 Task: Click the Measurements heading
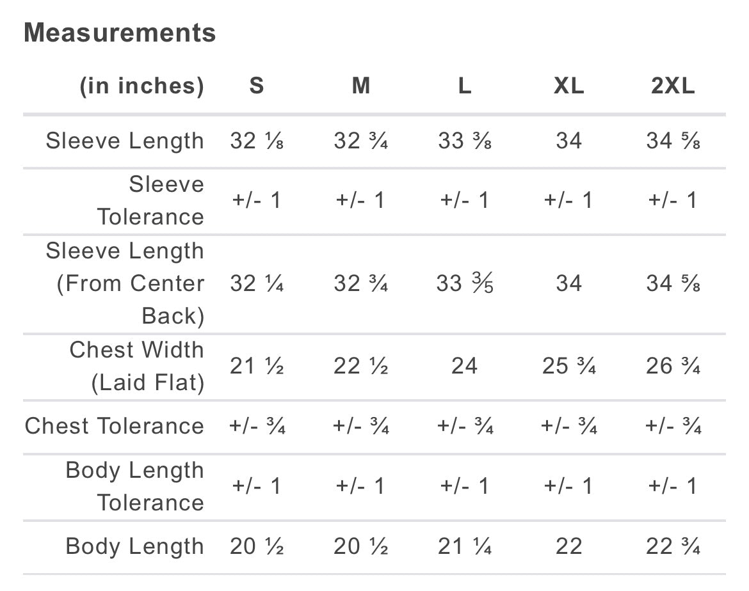click(120, 33)
